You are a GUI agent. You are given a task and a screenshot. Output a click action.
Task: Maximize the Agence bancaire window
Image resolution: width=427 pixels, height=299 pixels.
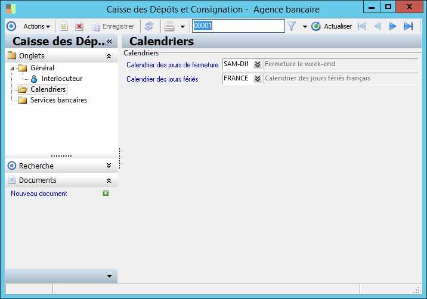point(388,7)
